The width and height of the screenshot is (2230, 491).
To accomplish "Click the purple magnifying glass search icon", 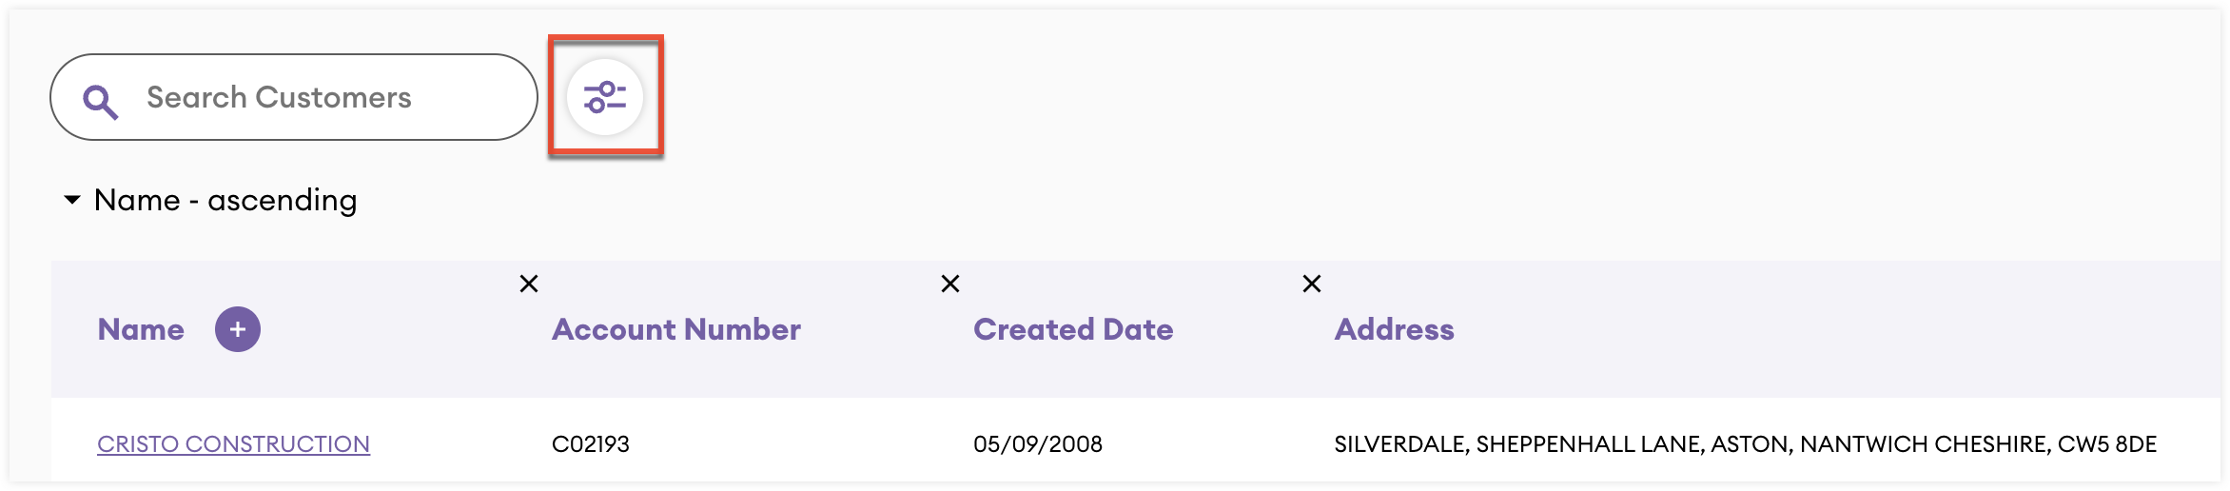I will pyautogui.click(x=100, y=101).
